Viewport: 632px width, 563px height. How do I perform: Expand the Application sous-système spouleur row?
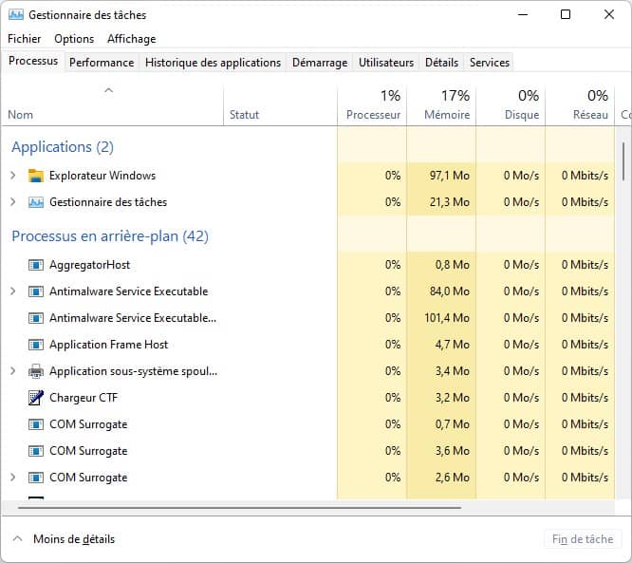13,371
